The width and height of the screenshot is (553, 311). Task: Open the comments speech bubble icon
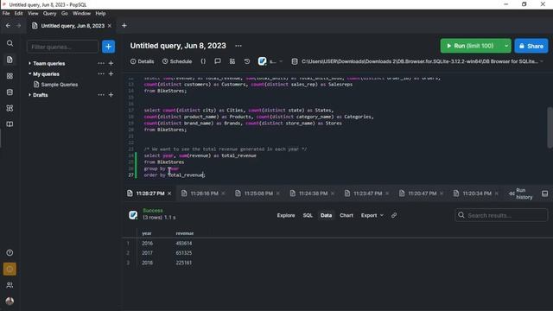coord(218,61)
